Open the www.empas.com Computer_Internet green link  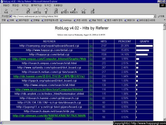coord(49,59)
